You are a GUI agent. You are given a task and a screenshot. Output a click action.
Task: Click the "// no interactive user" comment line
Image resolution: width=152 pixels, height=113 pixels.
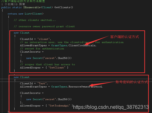tap(72, 42)
